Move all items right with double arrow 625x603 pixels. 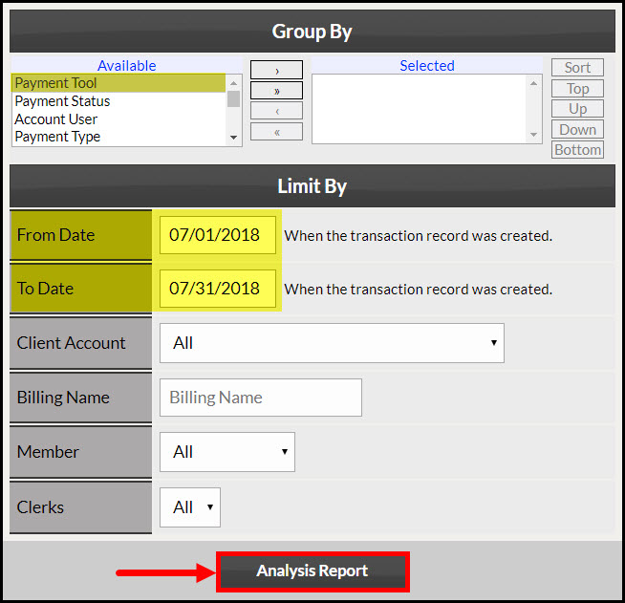coord(276,91)
